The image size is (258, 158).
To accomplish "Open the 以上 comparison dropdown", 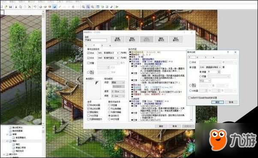I will (x=205, y=81).
